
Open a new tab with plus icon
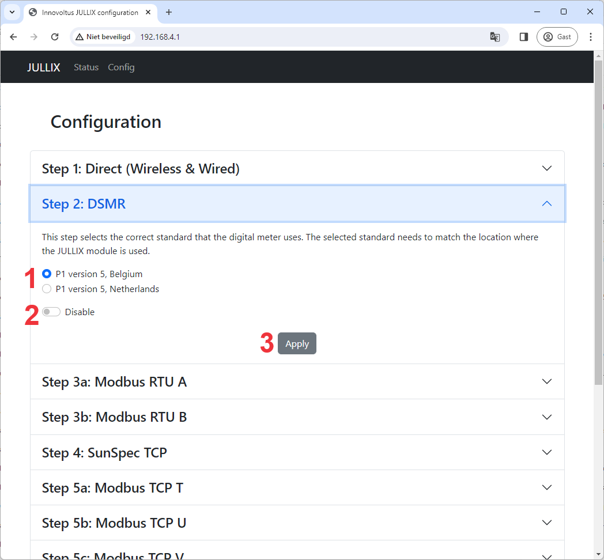[x=169, y=12]
